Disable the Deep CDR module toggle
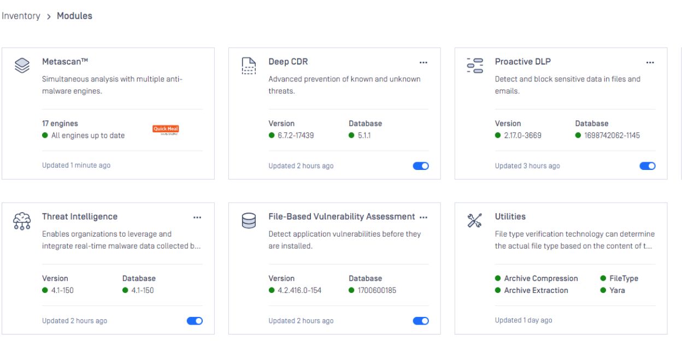682x341 pixels. (x=421, y=166)
